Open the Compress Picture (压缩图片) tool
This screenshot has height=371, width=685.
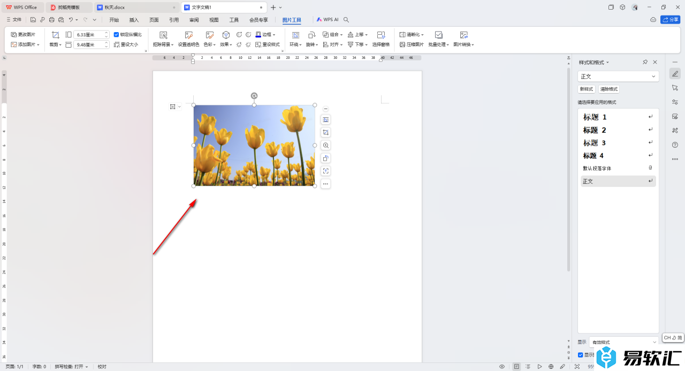tap(412, 44)
